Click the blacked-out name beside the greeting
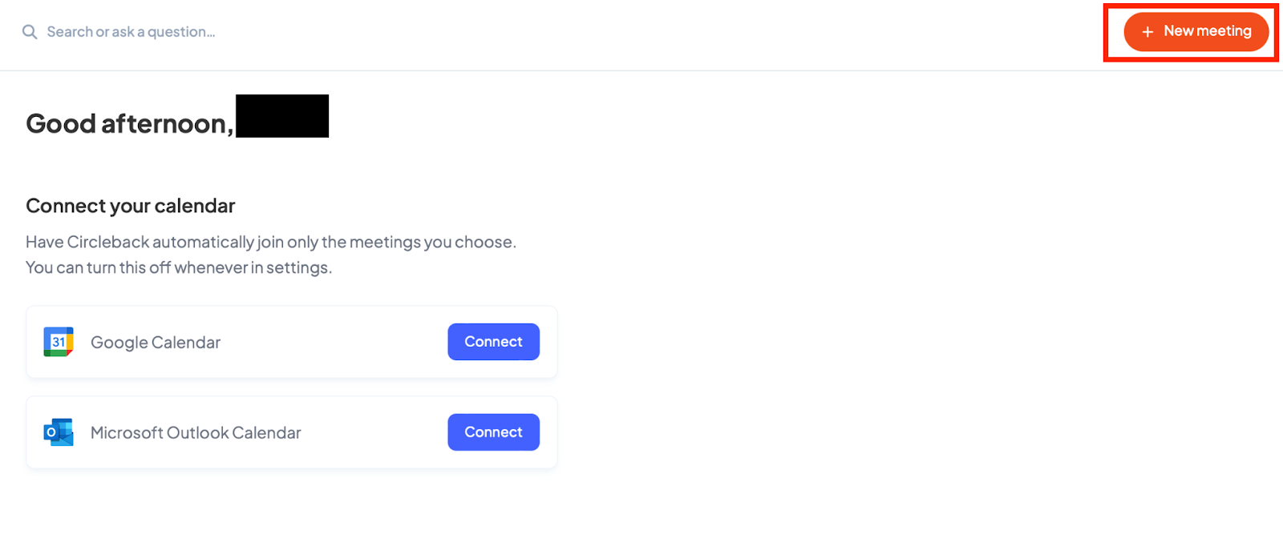The image size is (1283, 538). pos(282,116)
